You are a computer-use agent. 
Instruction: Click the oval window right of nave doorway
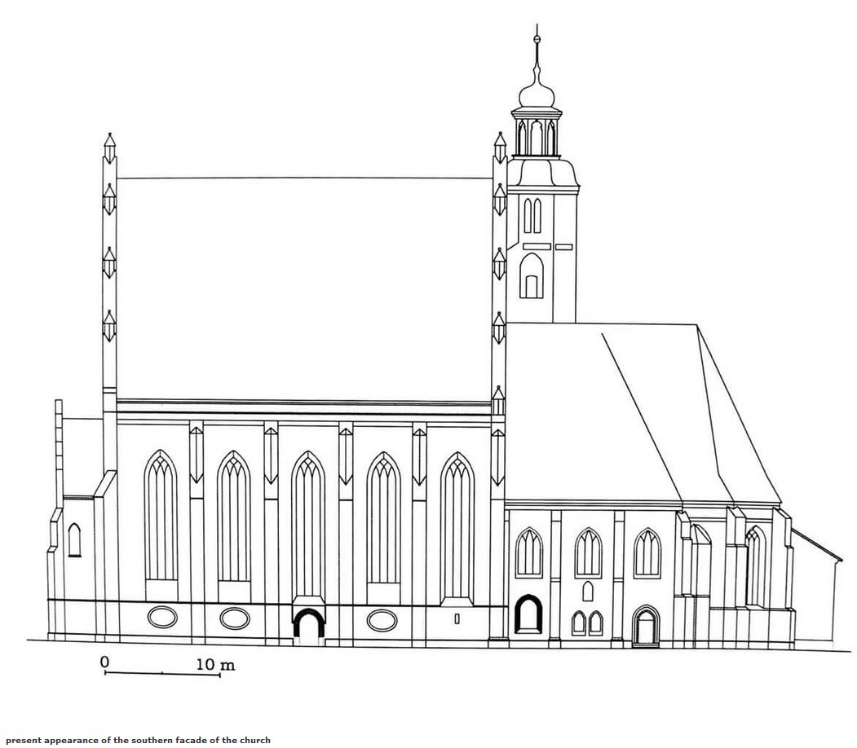click(382, 620)
